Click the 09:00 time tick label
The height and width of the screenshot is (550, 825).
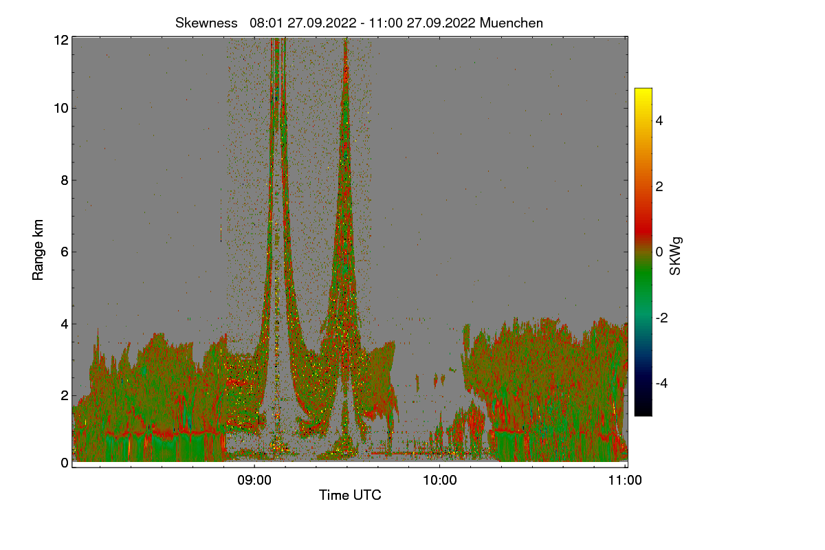click(x=254, y=481)
